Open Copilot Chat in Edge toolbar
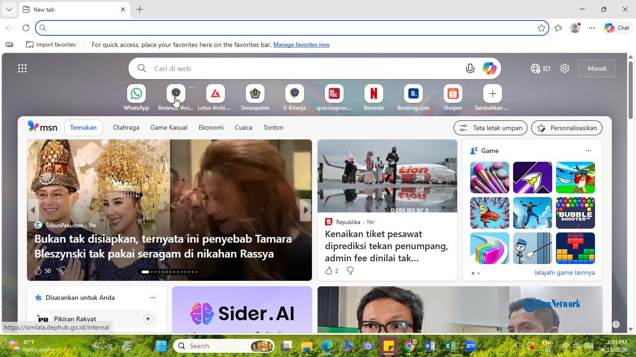The height and width of the screenshot is (357, 636). (617, 28)
